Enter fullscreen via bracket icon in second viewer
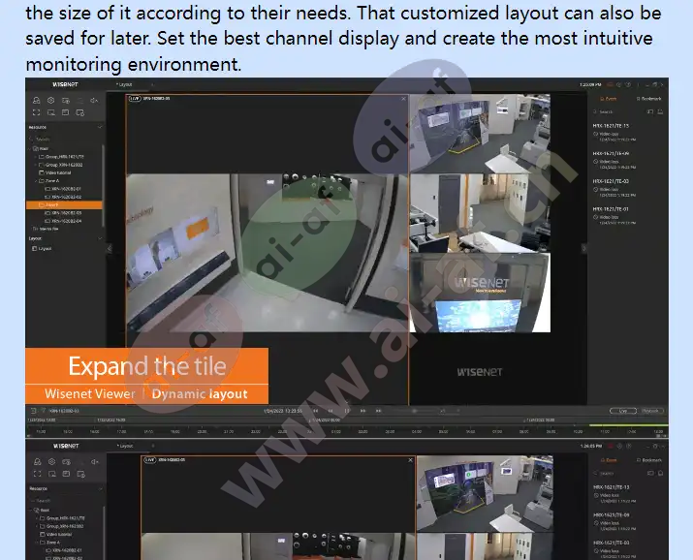 coord(37,474)
